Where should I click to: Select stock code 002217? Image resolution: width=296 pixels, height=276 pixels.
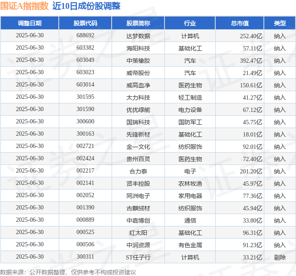point(85,171)
